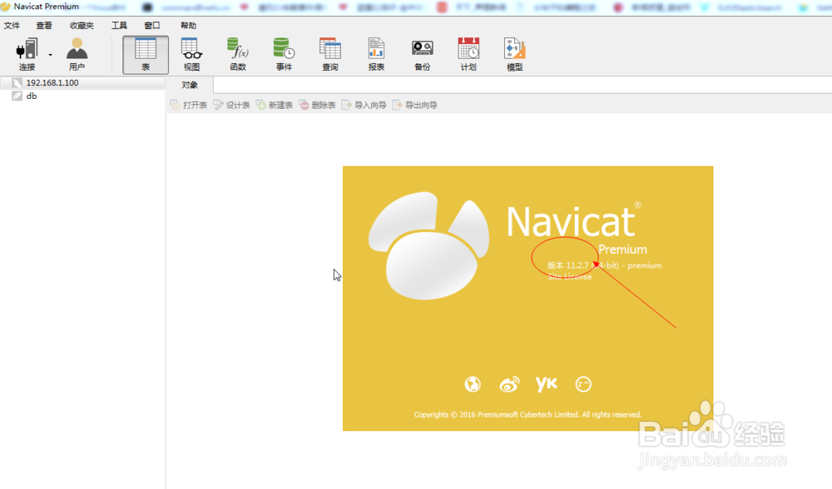Image resolution: width=832 pixels, height=489 pixels.
Task: Select the 模型 model toolbar button
Action: [515, 54]
